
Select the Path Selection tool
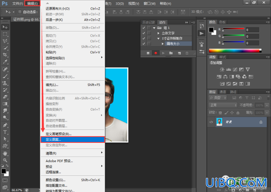point(5,139)
